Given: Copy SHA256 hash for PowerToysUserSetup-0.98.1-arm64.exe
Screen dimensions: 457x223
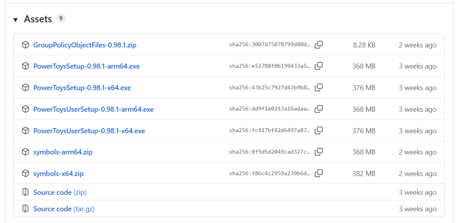Looking at the screenshot, I should pyautogui.click(x=319, y=109).
